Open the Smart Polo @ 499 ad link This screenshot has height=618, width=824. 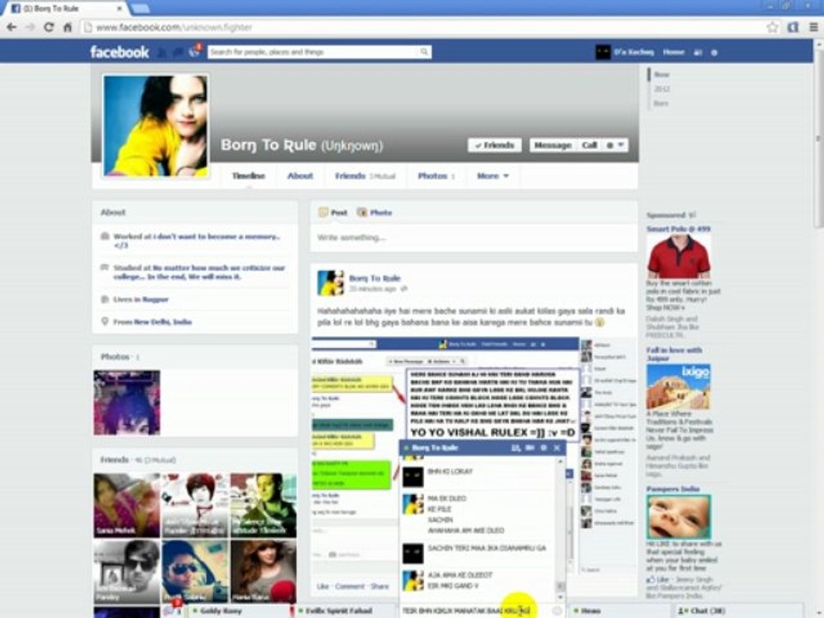coord(678,229)
